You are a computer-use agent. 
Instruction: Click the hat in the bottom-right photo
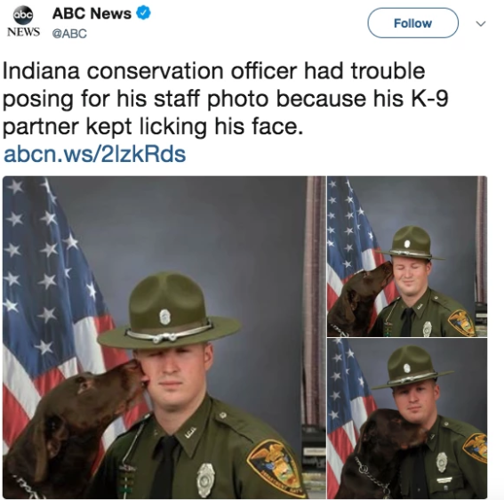click(x=412, y=367)
